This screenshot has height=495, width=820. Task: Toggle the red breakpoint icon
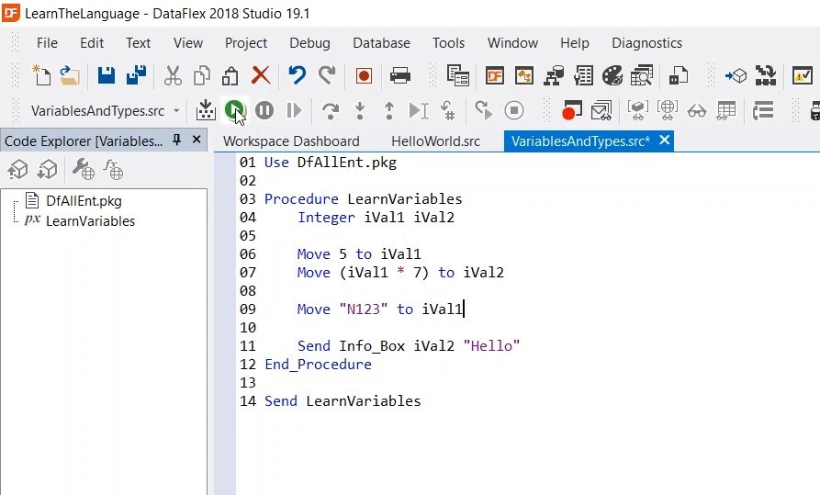571,111
